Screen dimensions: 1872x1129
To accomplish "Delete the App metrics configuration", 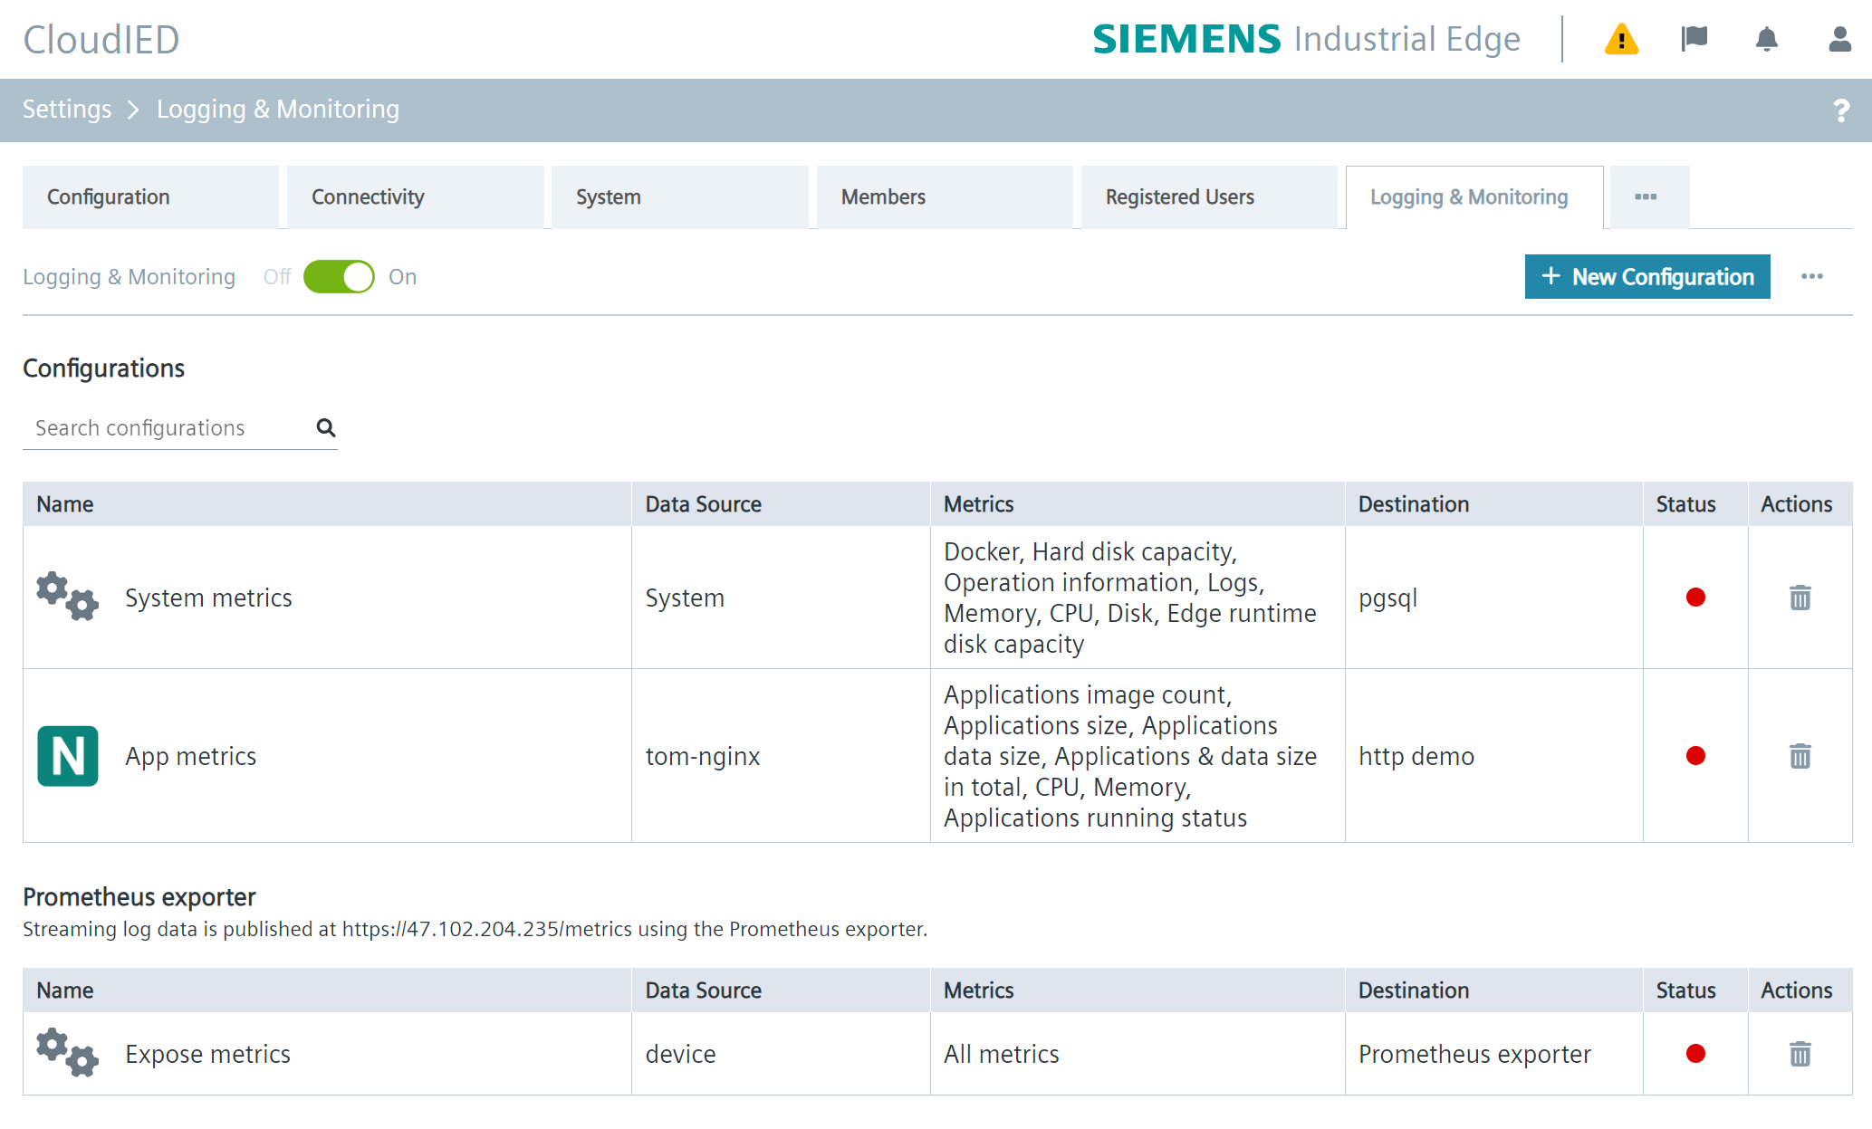I will (1800, 756).
